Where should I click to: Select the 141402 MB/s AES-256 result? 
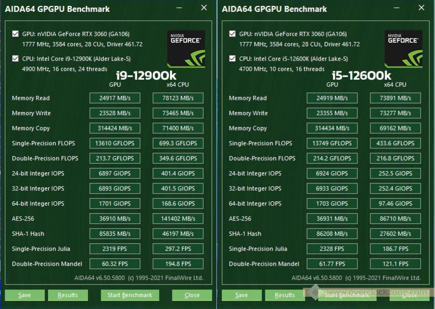point(178,219)
